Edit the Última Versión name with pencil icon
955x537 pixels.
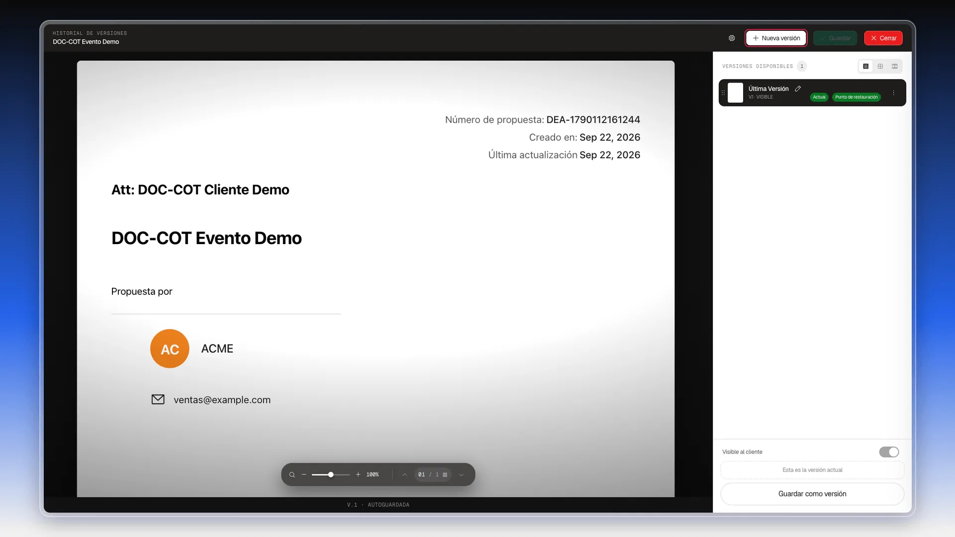798,89
